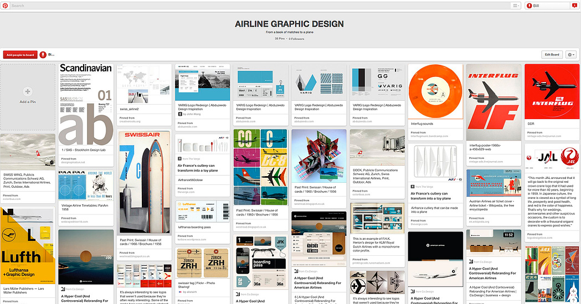The height and width of the screenshot is (304, 581).
Task: Open the unused Swissair logo sketches pin
Action: click(x=377, y=282)
